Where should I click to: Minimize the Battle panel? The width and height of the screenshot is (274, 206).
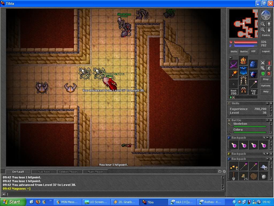coord(267,120)
